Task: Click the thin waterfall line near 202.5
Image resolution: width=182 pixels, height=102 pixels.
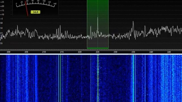Action: tap(18, 78)
